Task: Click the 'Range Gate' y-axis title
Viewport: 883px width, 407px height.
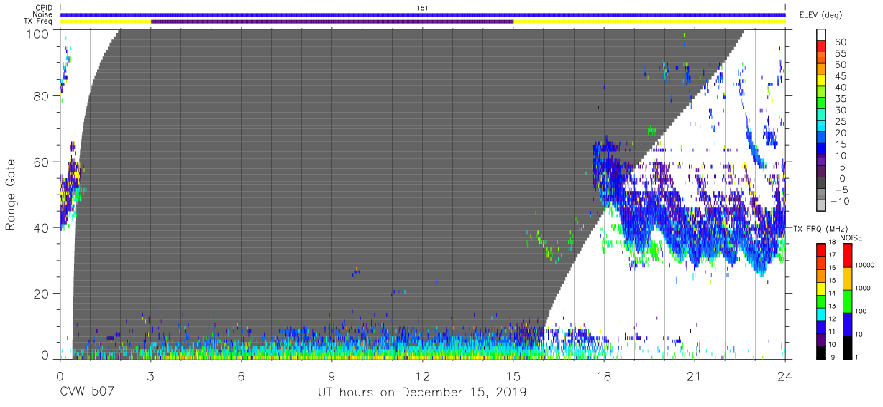Action: point(12,195)
